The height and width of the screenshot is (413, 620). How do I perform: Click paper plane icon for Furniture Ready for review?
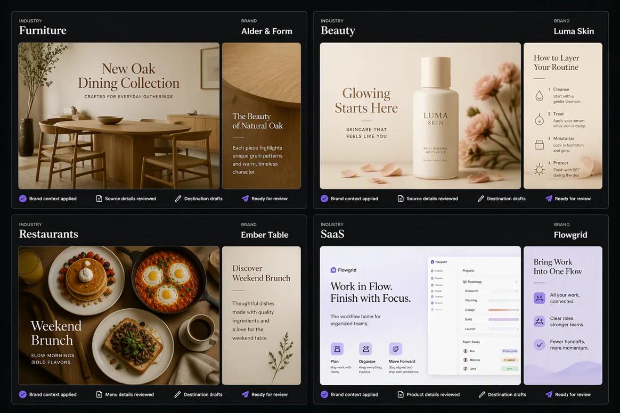[245, 199]
